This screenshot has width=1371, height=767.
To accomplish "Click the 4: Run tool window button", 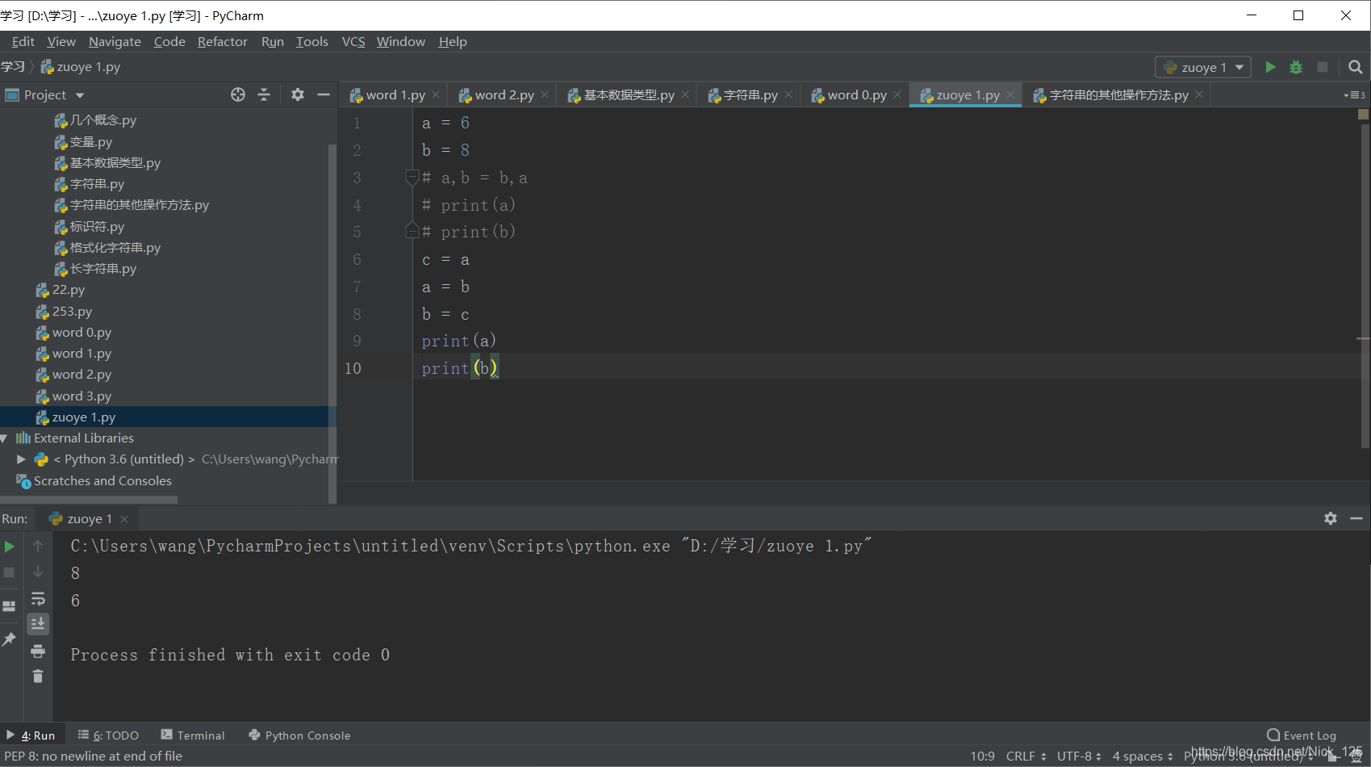I will (x=31, y=736).
